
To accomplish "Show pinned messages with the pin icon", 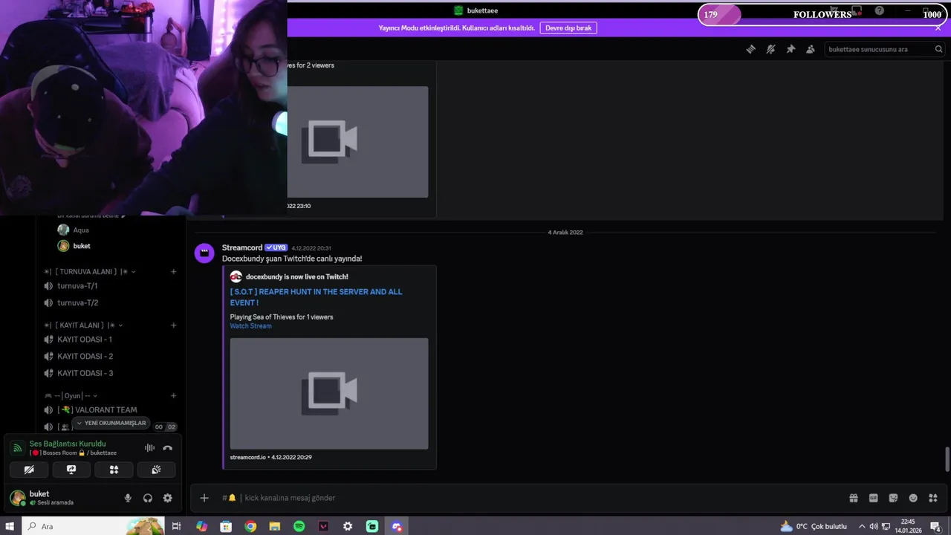I will (x=791, y=49).
